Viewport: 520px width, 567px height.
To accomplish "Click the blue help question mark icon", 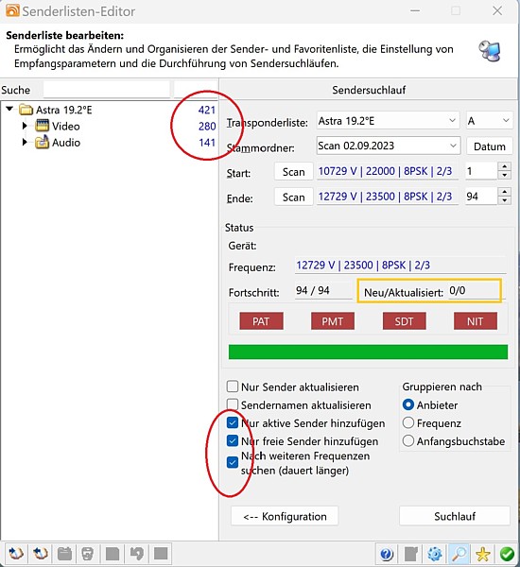I will tap(387, 554).
